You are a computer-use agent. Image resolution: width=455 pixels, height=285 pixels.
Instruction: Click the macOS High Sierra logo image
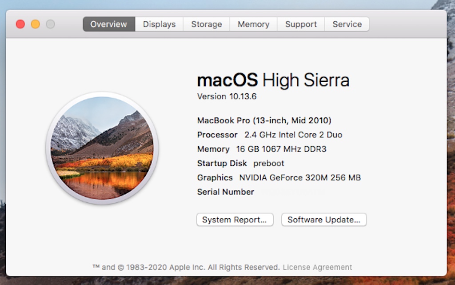tap(102, 149)
